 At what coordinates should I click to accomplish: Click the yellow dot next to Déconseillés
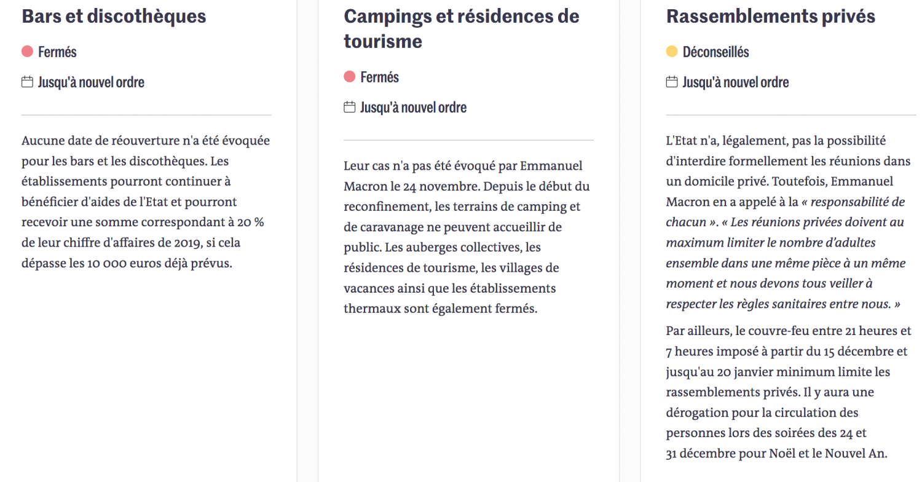[x=672, y=52]
